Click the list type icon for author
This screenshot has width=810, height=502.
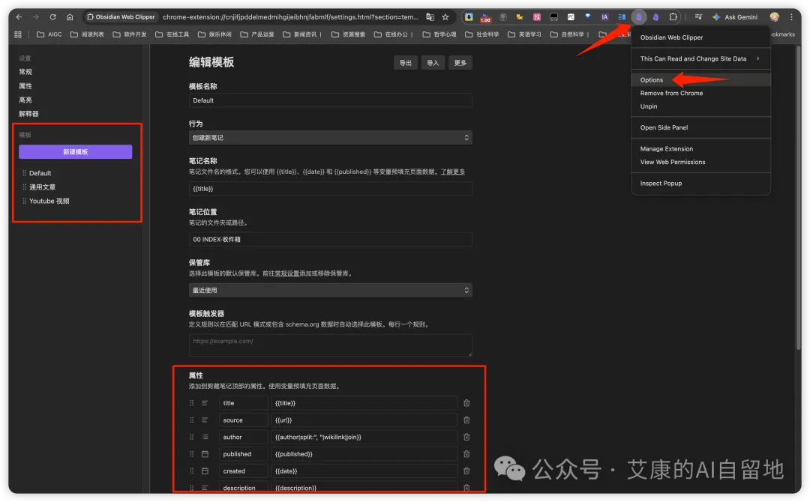[x=205, y=437]
